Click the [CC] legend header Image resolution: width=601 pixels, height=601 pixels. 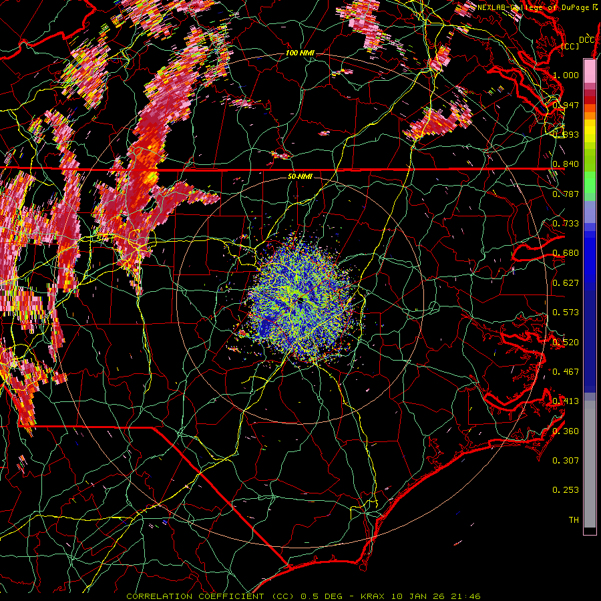(x=570, y=46)
